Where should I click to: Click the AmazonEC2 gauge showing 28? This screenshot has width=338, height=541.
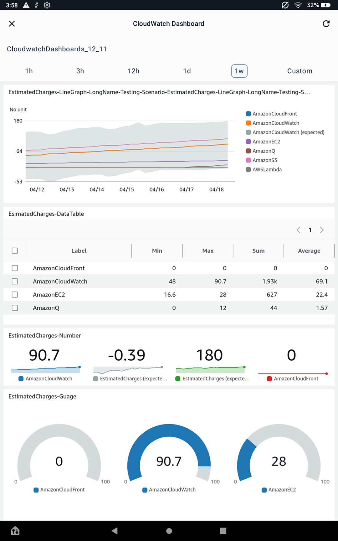(x=279, y=453)
